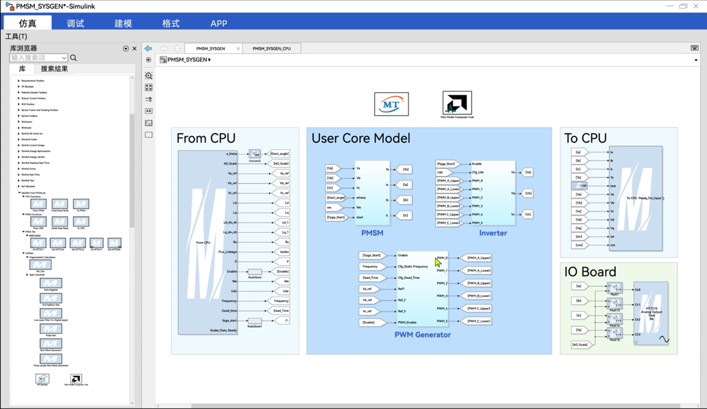Close the PMSM_SYSGEN model tab
The image size is (707, 409).
coord(237,48)
